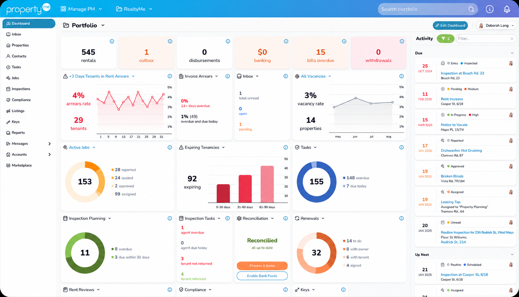The image size is (519, 297).
Task: Click info icon on Rent Arrears widget
Action: click(x=170, y=76)
